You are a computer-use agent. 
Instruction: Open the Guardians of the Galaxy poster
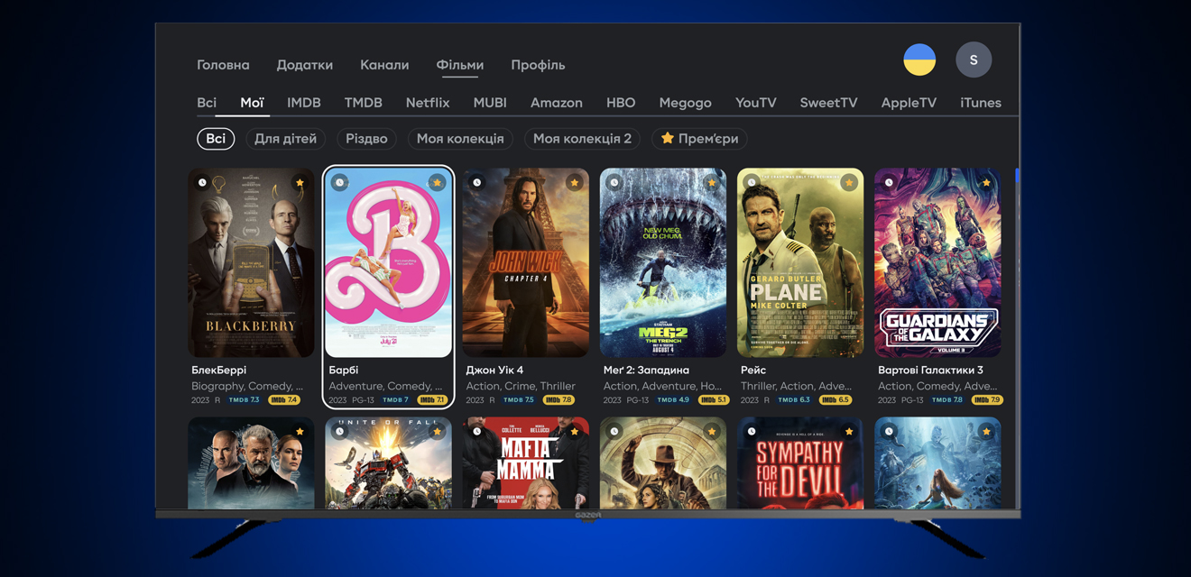click(937, 262)
